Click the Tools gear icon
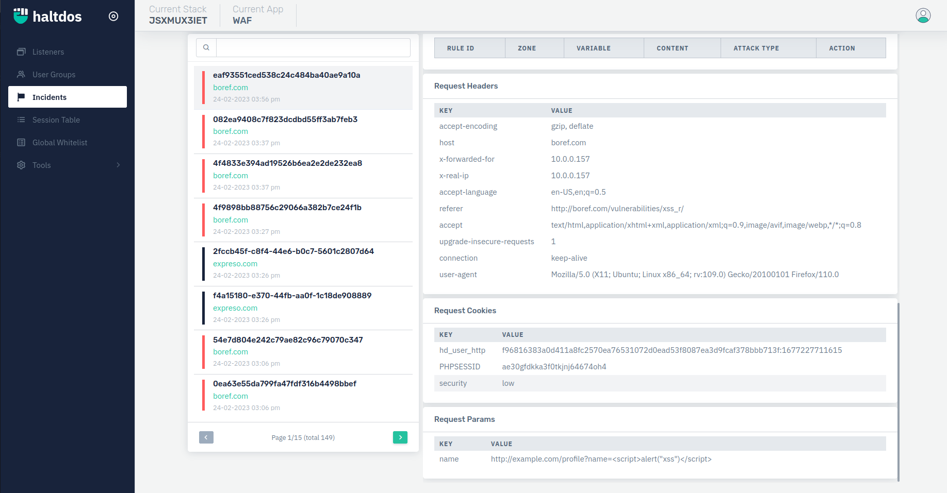The image size is (947, 493). pos(21,165)
